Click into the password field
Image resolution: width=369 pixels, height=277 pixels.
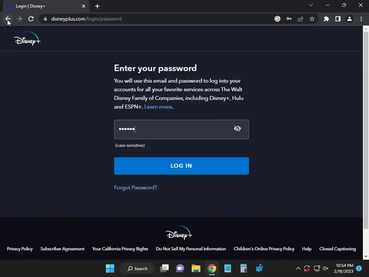point(182,129)
